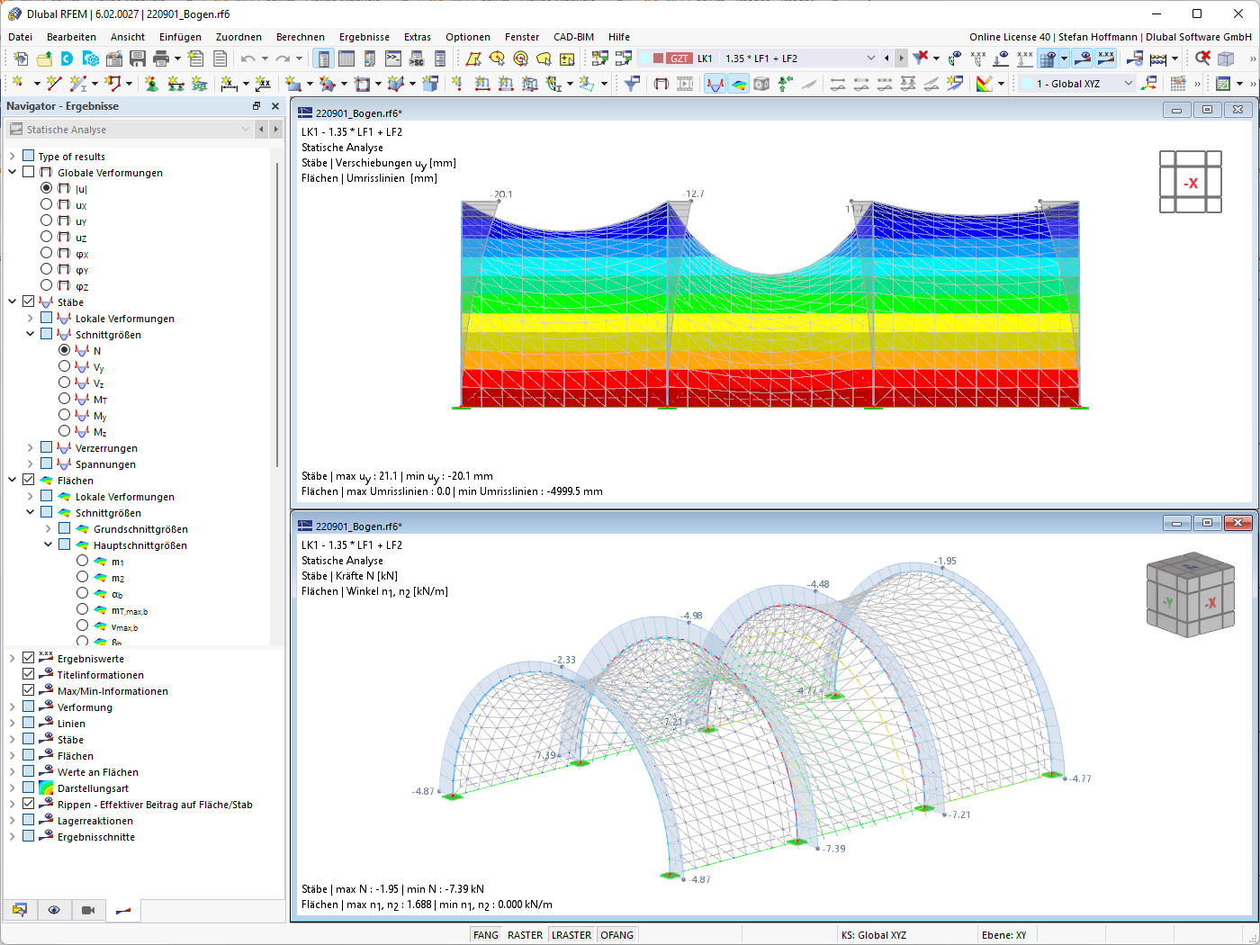Open the Dlubal Center blue icon
This screenshot has height=945, width=1260.
[x=67, y=58]
